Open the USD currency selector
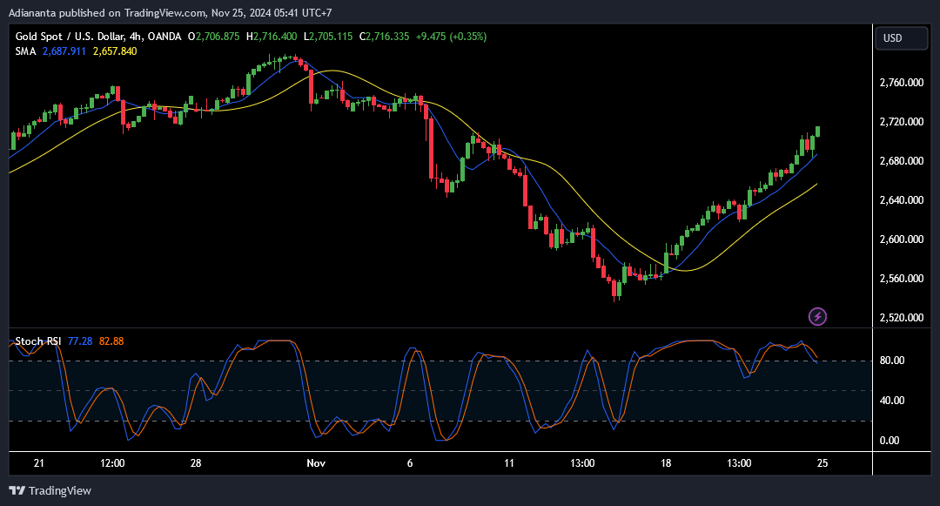The image size is (940, 506). (901, 38)
